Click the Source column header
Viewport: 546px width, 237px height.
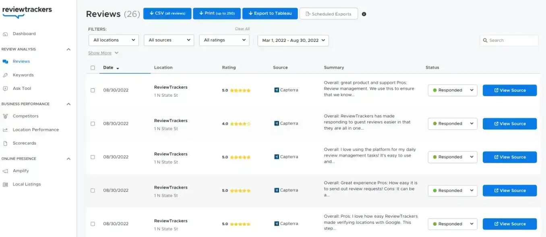click(x=280, y=68)
